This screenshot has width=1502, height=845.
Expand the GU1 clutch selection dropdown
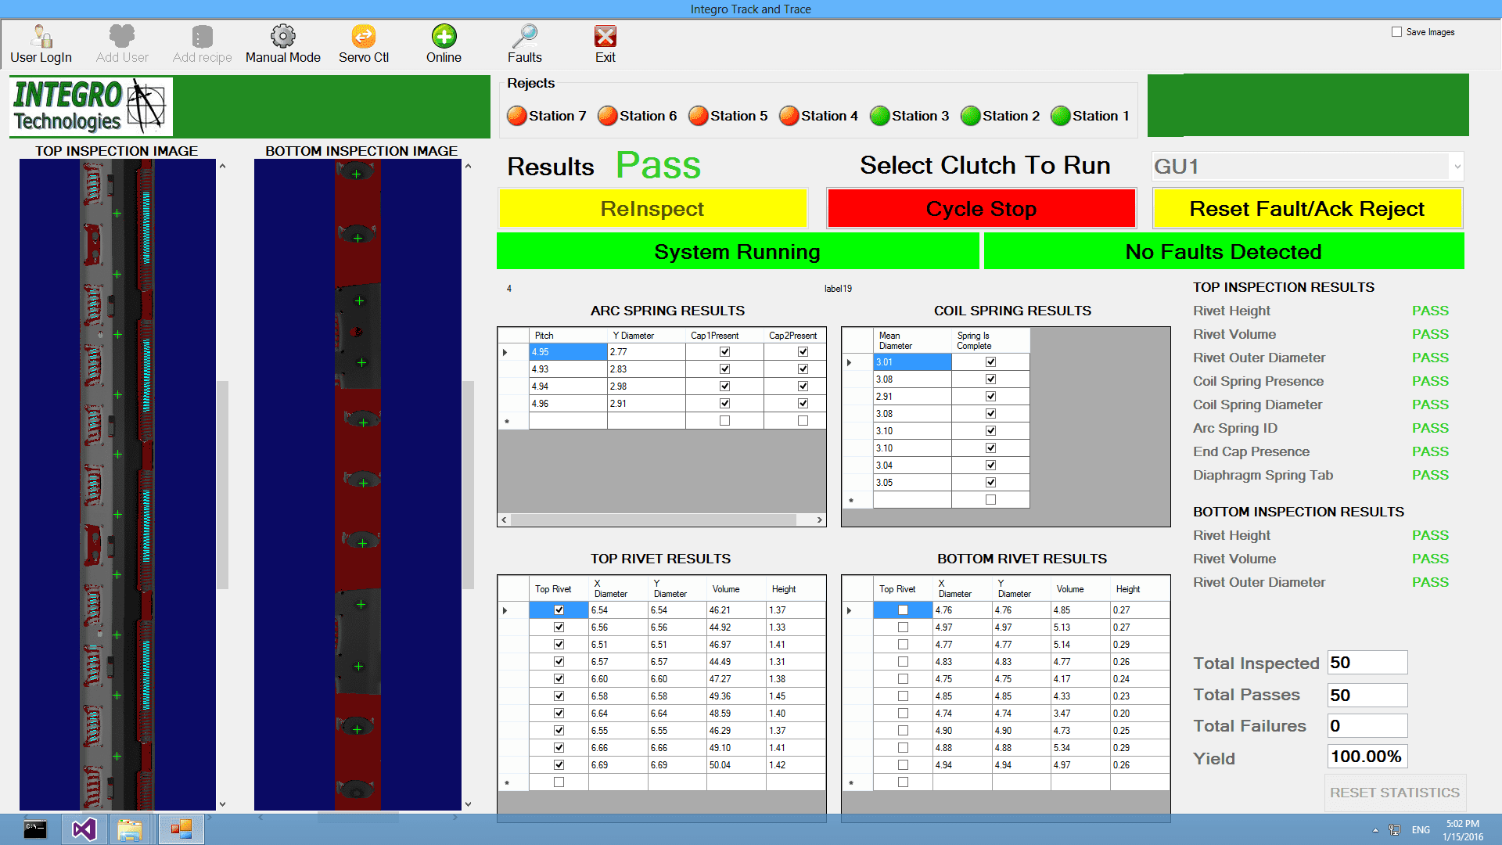click(x=1456, y=167)
